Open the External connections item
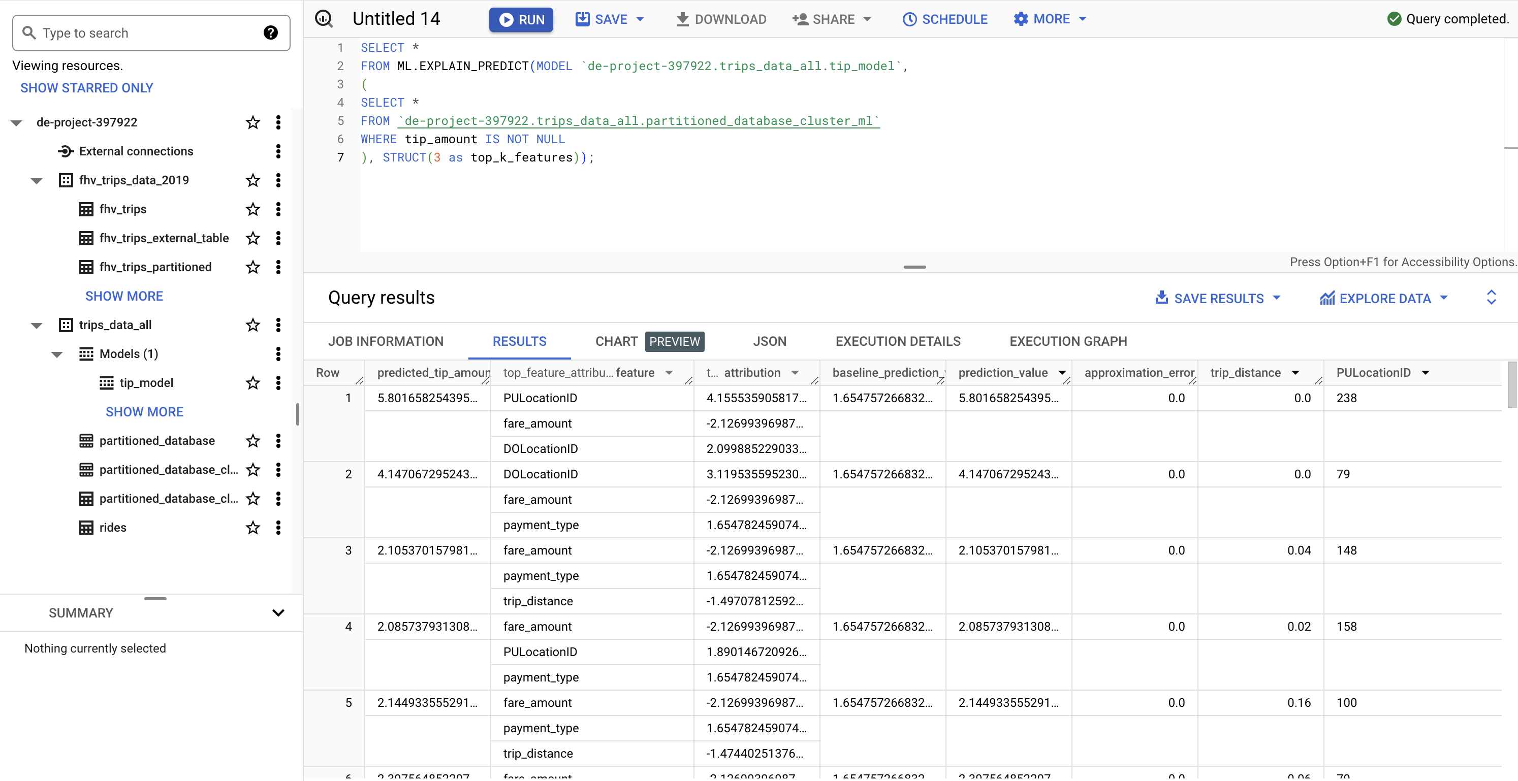 tap(136, 151)
